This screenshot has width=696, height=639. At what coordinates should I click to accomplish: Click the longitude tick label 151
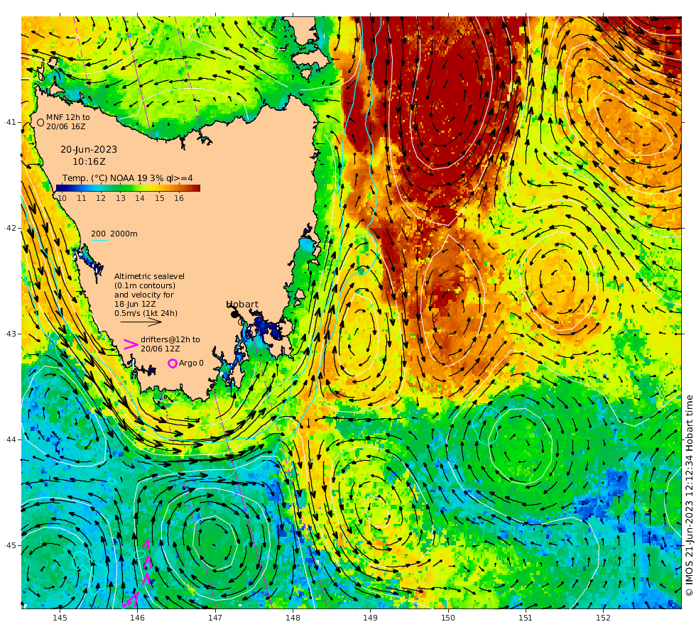526,617
